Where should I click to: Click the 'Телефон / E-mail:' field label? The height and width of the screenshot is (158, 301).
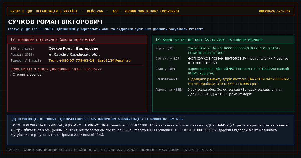26,61
